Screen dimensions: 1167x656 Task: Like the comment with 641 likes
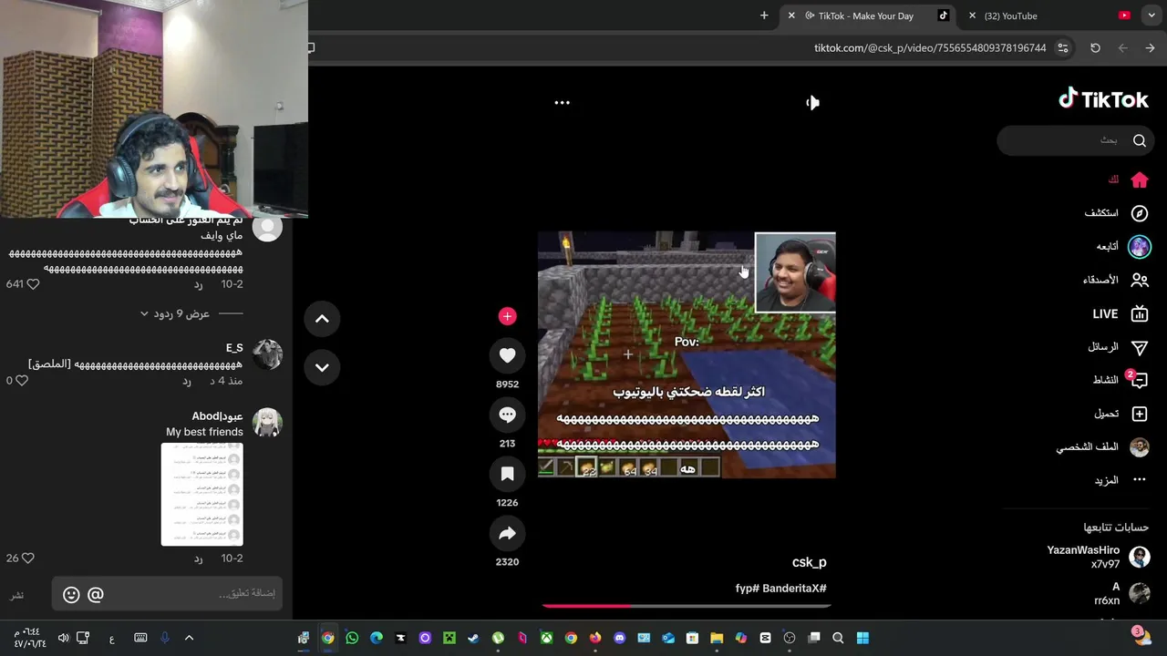point(33,284)
